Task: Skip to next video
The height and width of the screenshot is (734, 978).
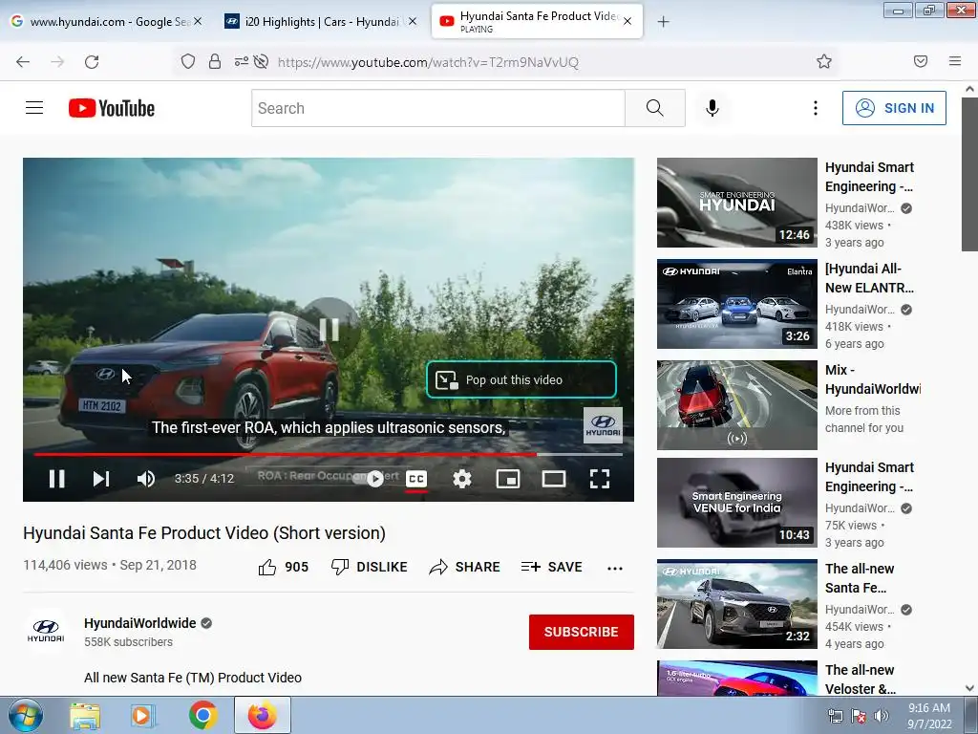Action: pyautogui.click(x=101, y=479)
